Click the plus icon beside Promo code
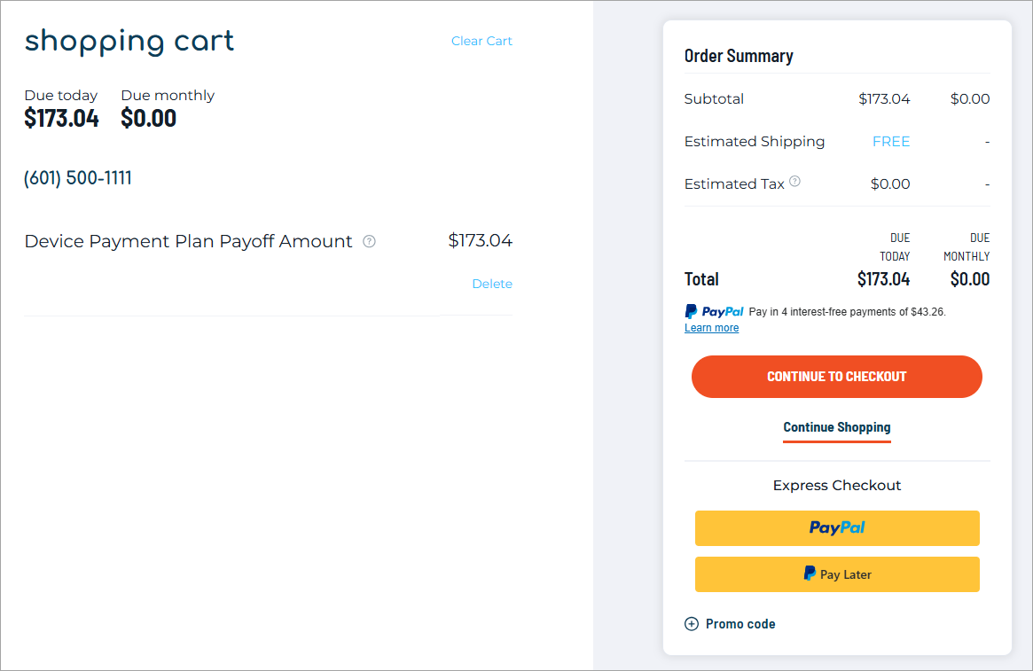Image resolution: width=1033 pixels, height=671 pixels. [692, 624]
